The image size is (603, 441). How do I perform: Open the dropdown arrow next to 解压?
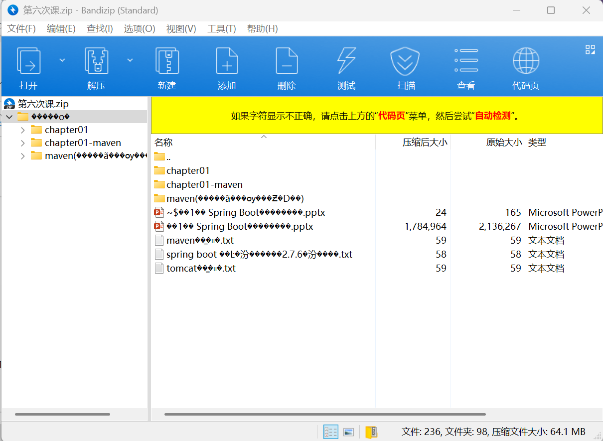(x=130, y=60)
